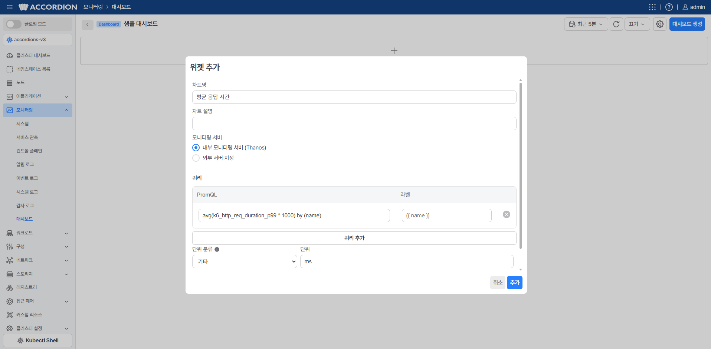Expand the 네트워크 menu
Screen dimensions: 711x349
coord(37,260)
